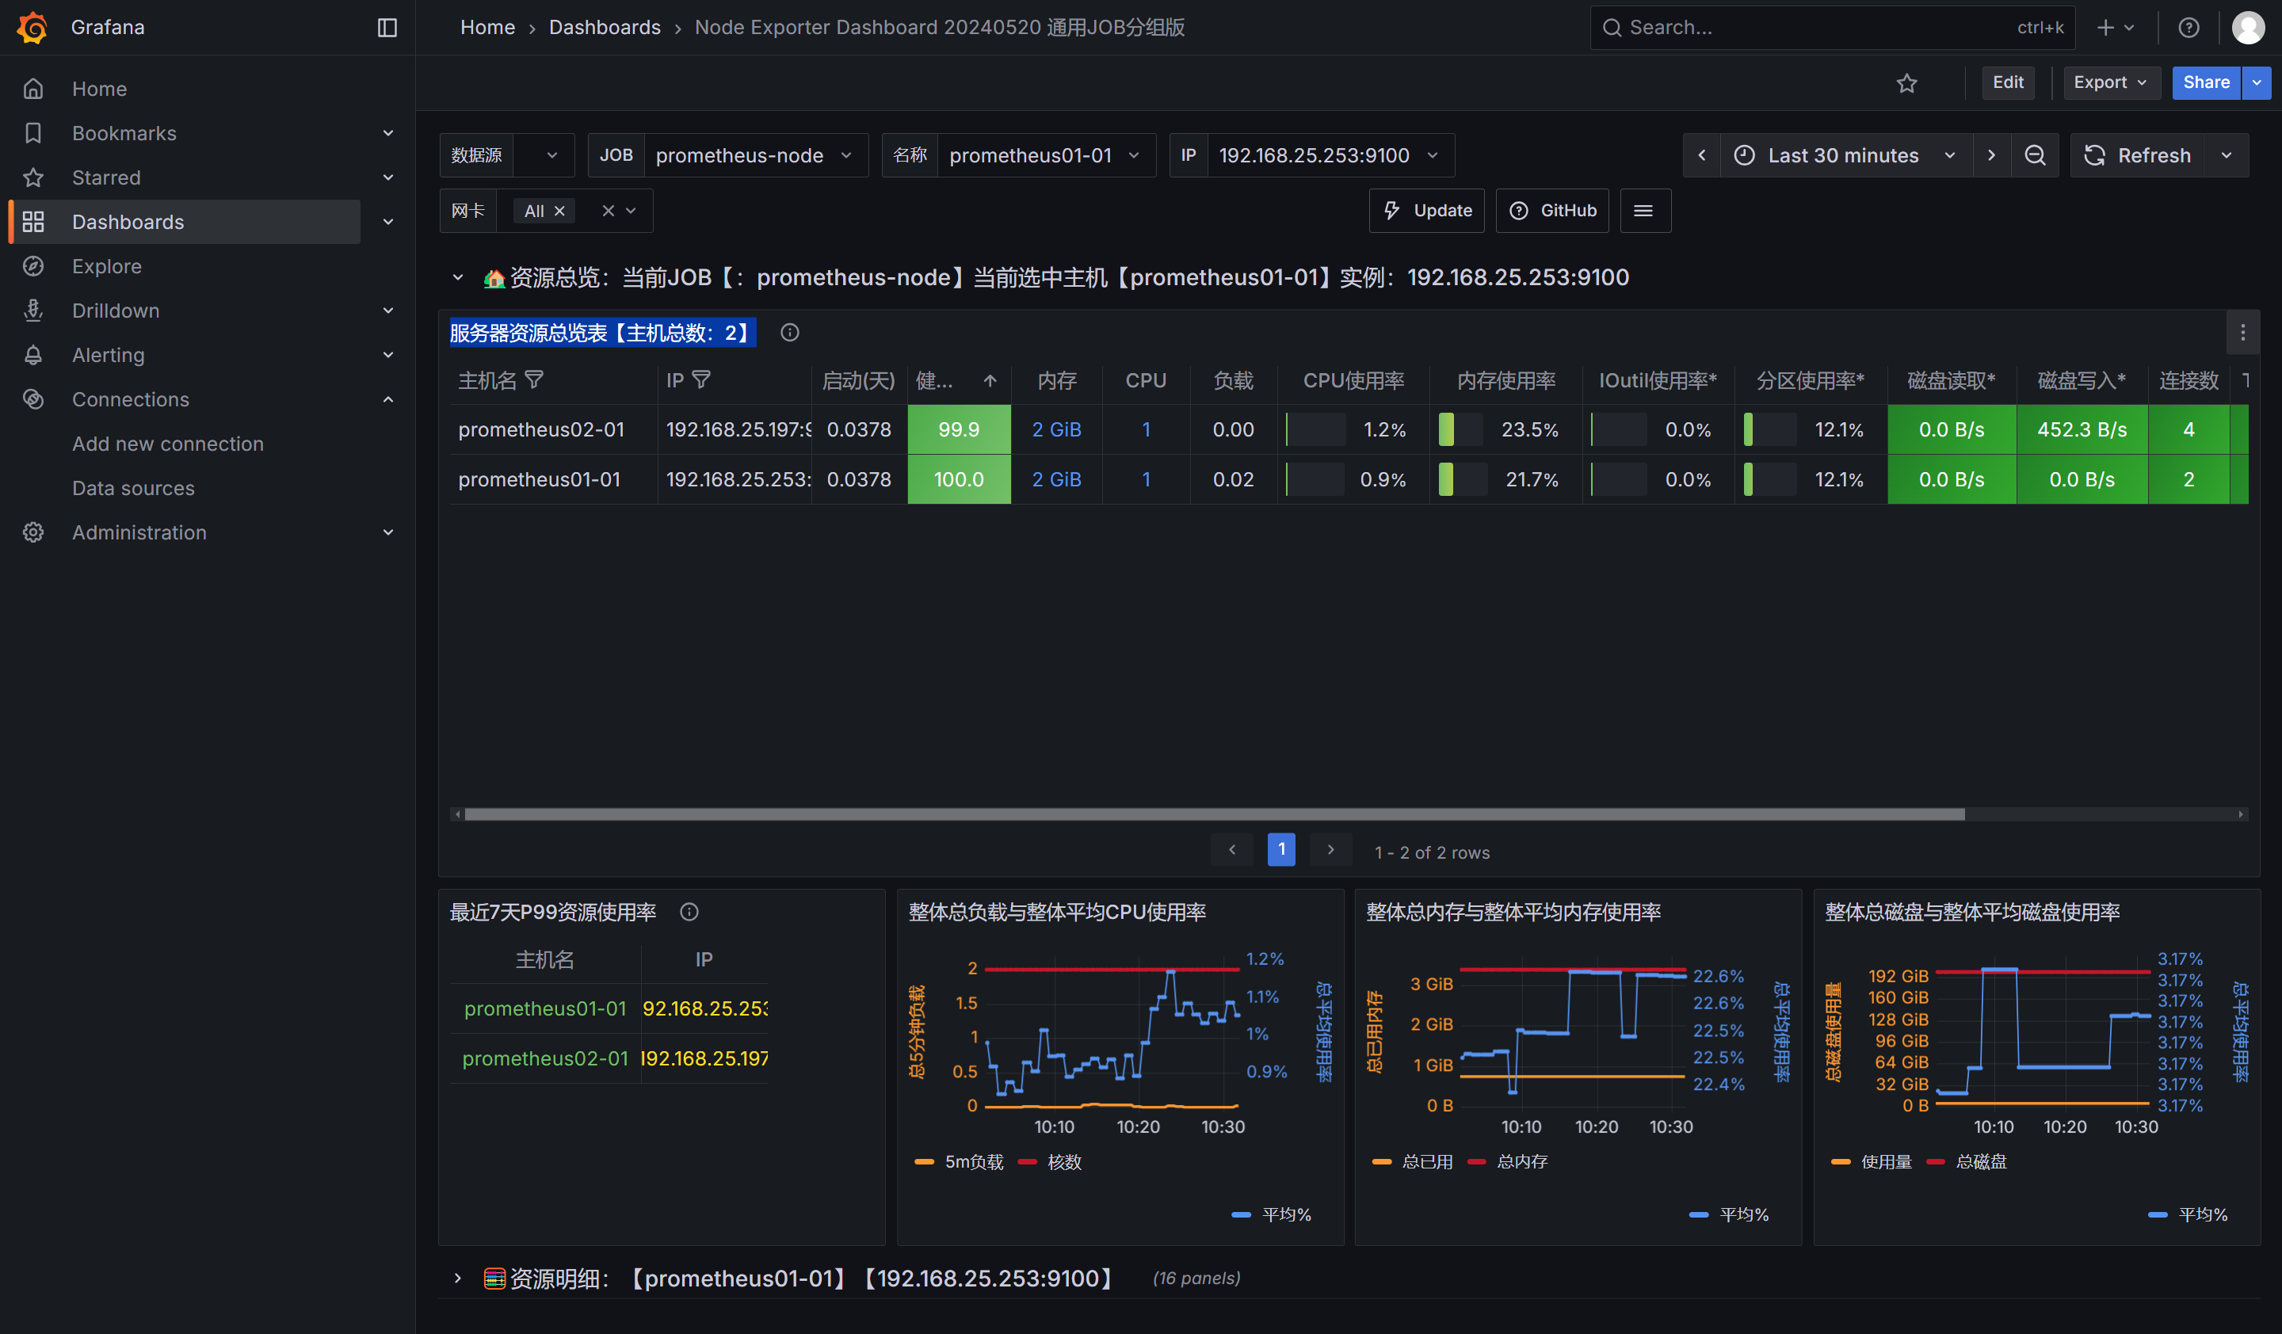Click the table horizontal scrollbar
The width and height of the screenshot is (2282, 1334).
click(1213, 814)
